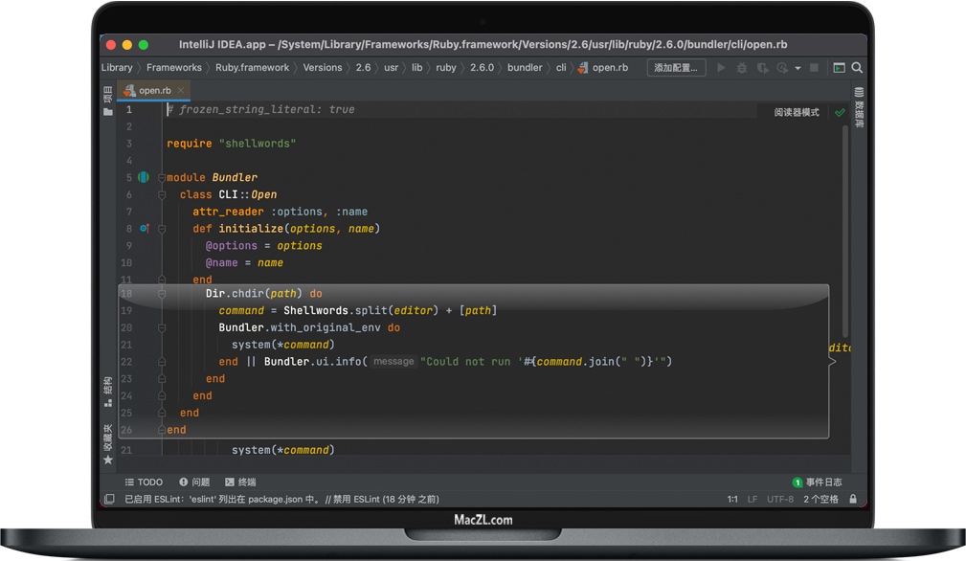This screenshot has width=966, height=561.
Task: Toggle the file lock icon in status bar
Action: pyautogui.click(x=852, y=498)
